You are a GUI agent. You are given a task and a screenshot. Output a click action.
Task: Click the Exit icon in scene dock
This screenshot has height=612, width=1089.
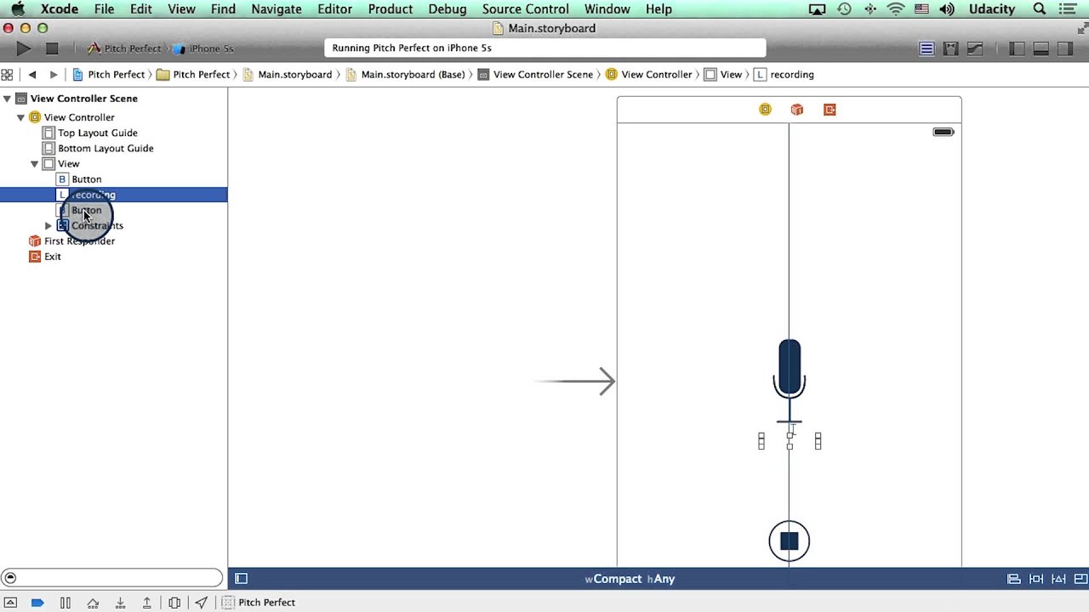point(830,110)
